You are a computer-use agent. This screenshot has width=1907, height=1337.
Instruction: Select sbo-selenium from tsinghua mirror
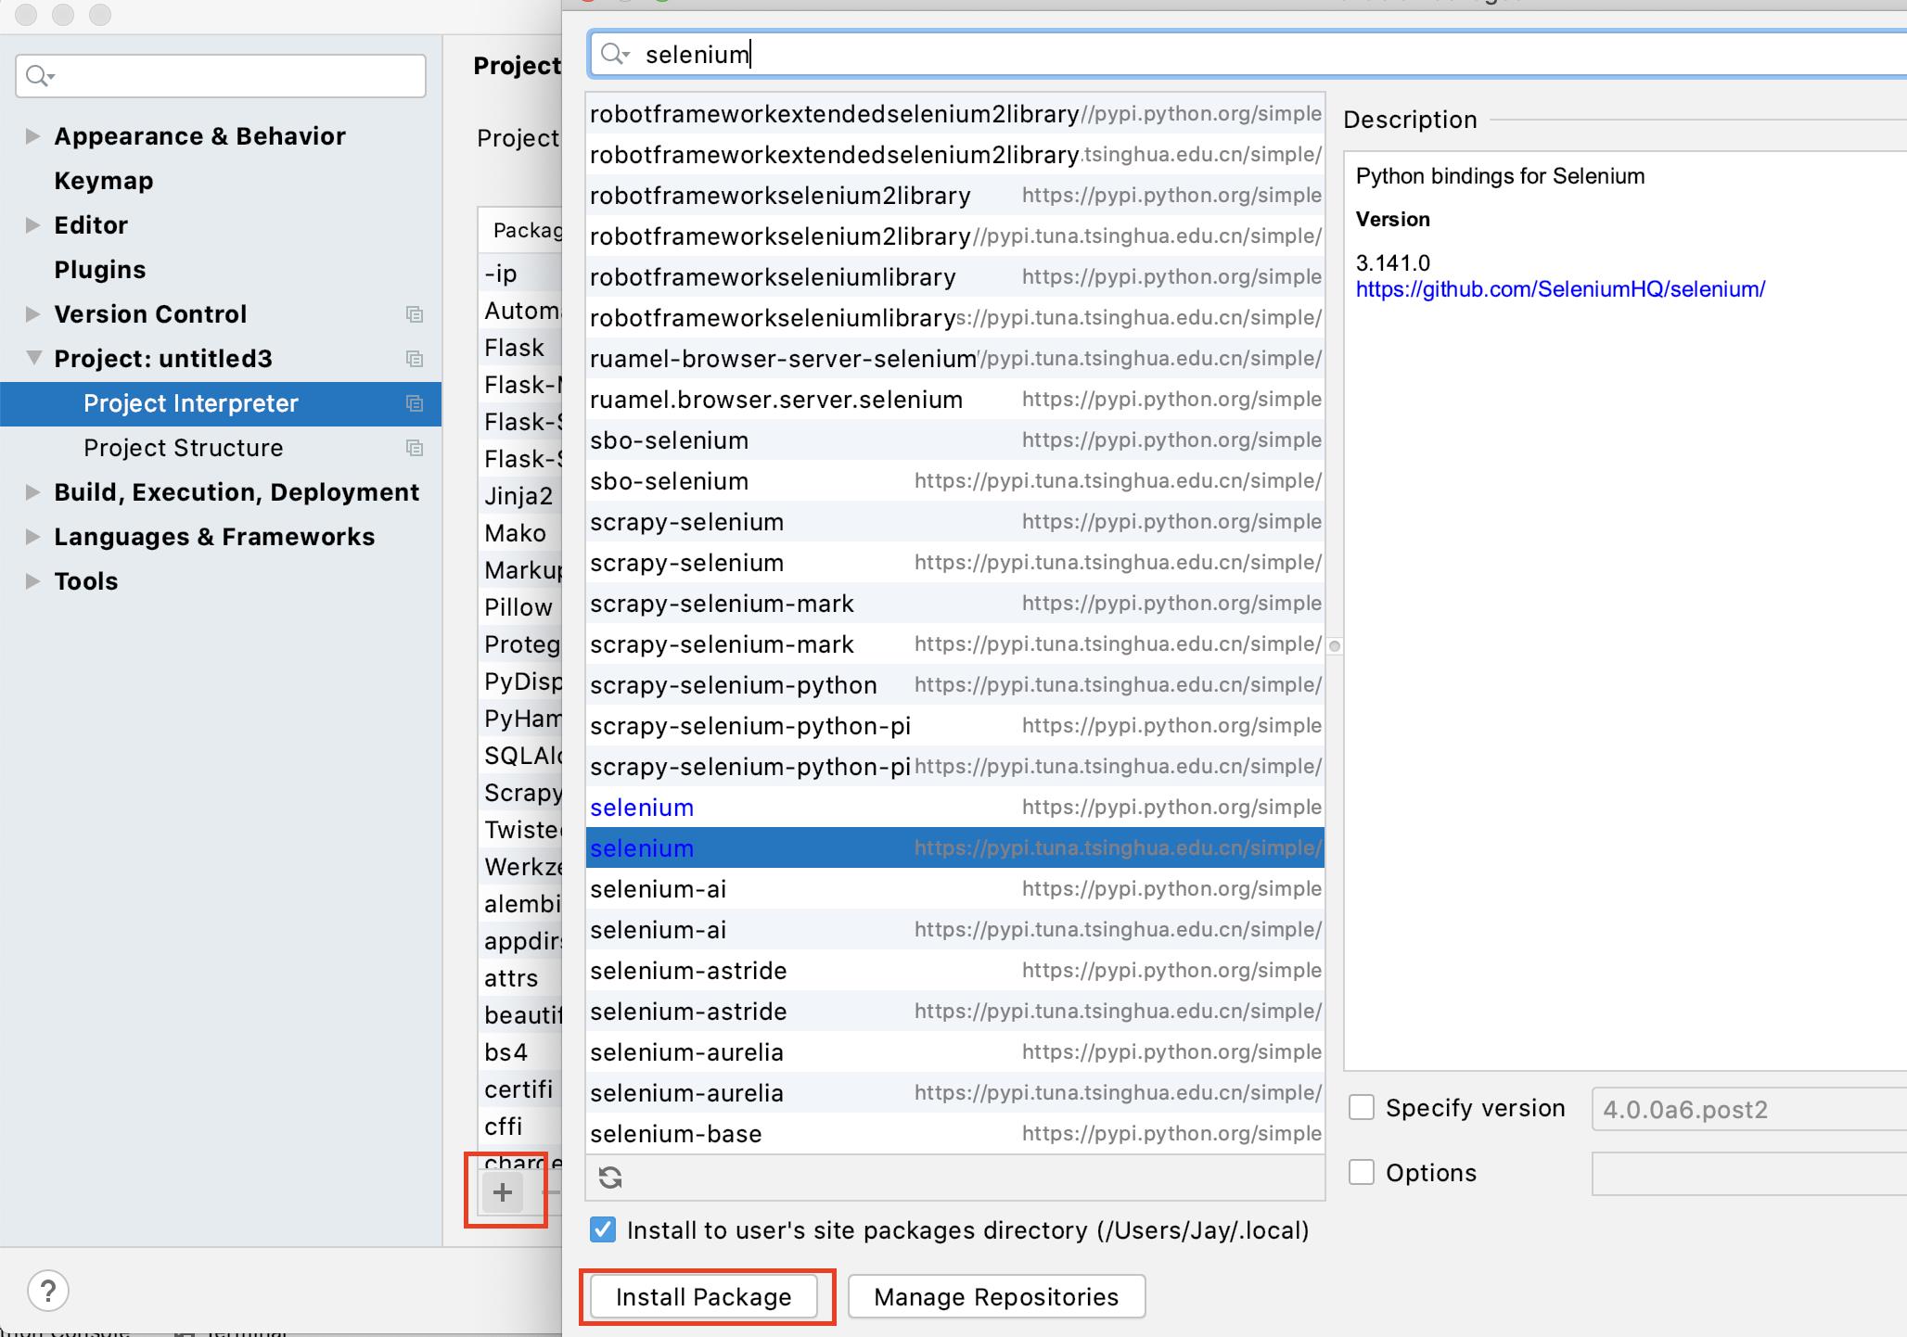pos(955,481)
